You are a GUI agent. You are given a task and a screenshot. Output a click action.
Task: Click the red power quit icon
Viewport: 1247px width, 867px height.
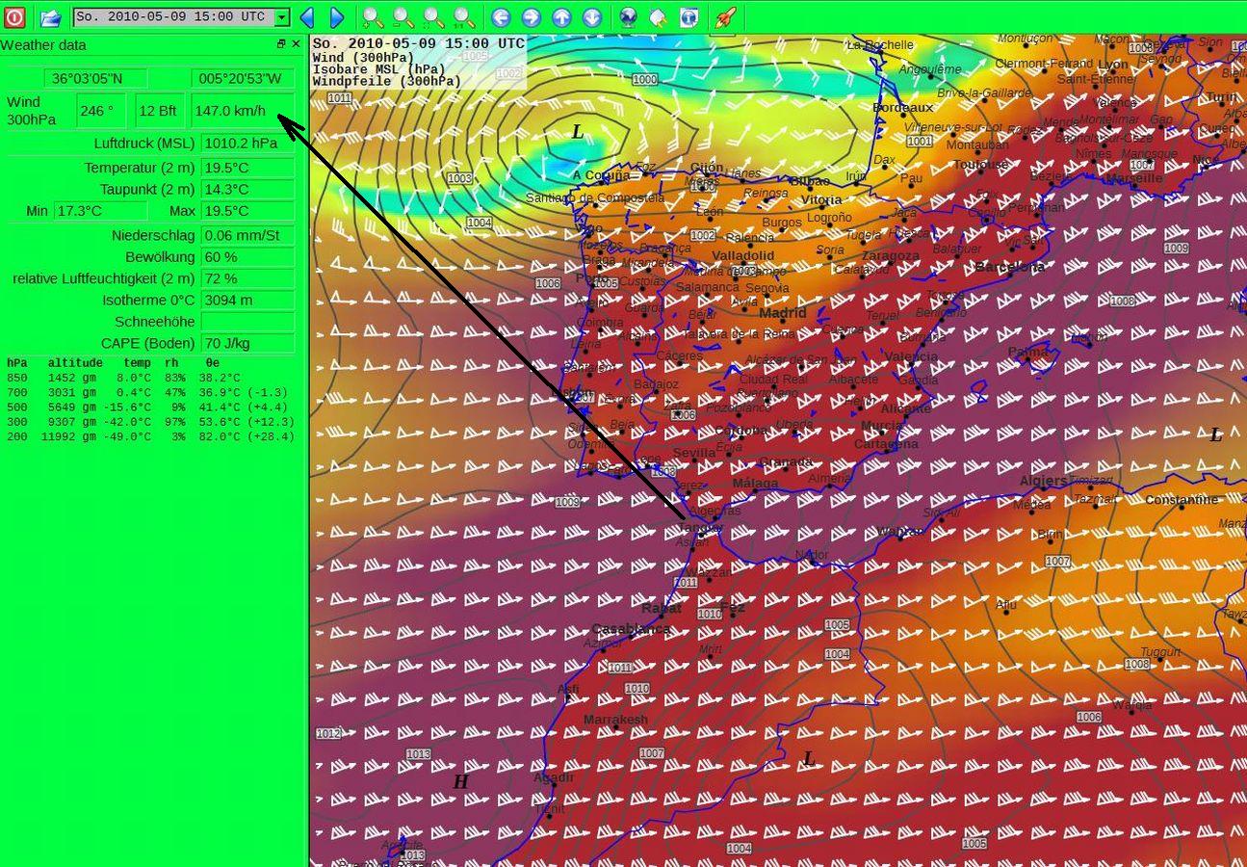14,16
